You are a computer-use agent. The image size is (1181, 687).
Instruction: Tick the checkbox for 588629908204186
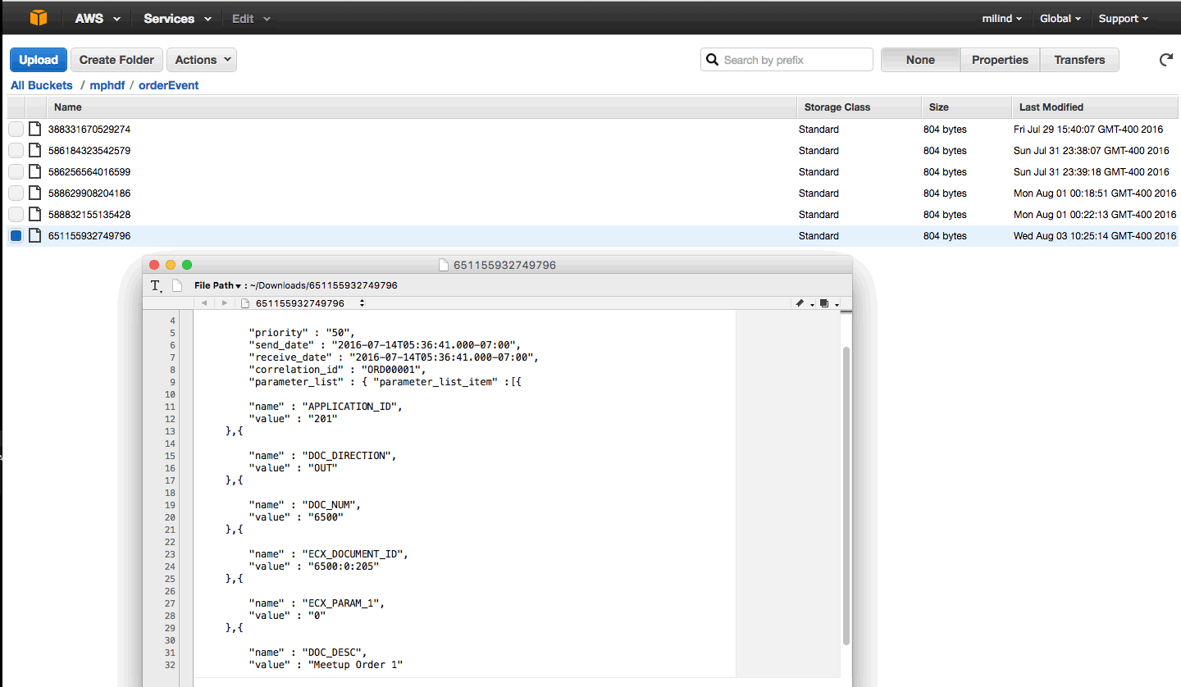[16, 193]
